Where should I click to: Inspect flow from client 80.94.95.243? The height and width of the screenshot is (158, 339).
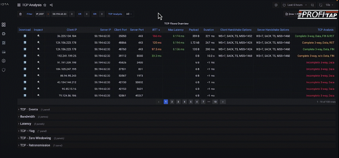click(x=39, y=76)
